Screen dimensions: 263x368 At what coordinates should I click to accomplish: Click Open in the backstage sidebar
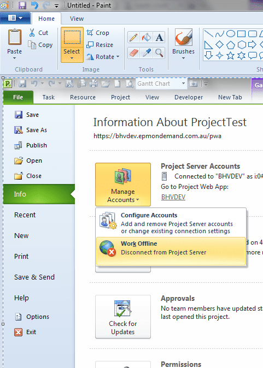28,161
